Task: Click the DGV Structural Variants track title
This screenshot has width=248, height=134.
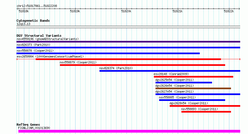Action: tap(39, 36)
